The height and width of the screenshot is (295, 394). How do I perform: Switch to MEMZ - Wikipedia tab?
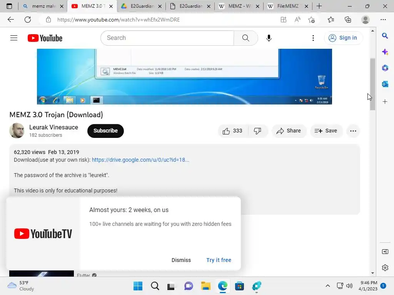[239, 6]
